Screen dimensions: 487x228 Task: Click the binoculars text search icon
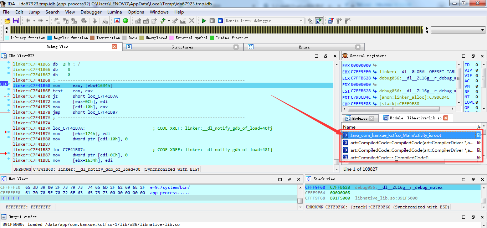coord(66,21)
